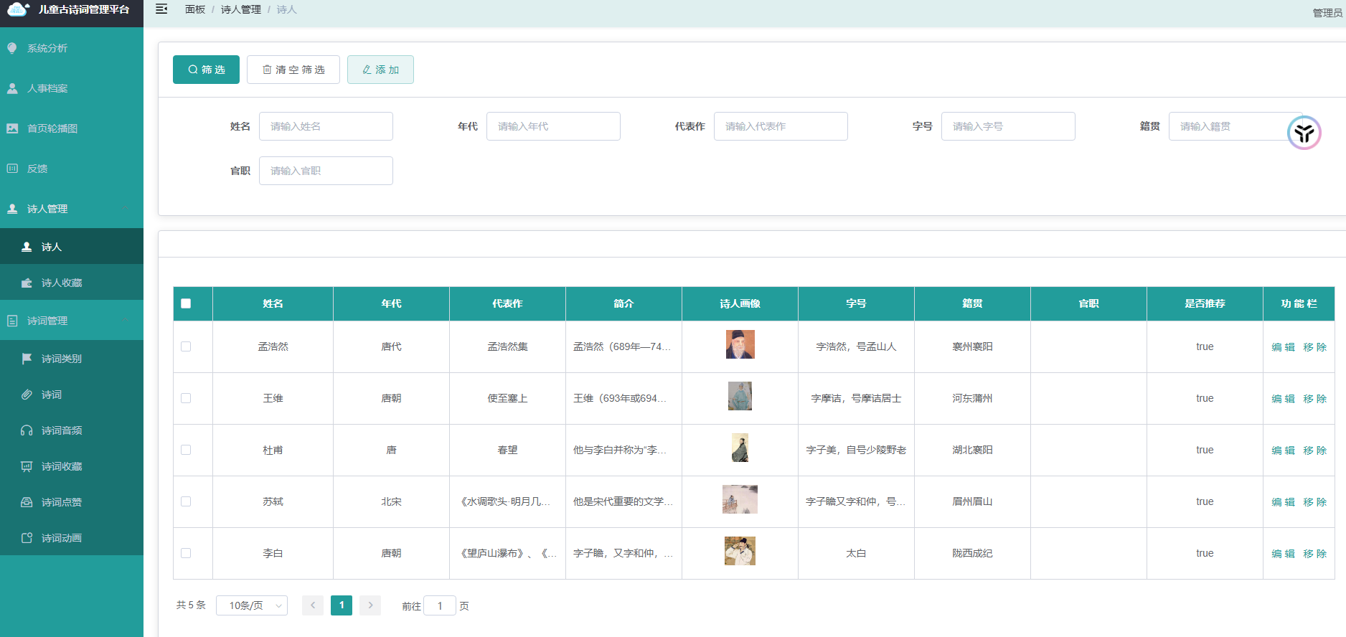Focus the 年代 input field
The image size is (1346, 637).
coord(553,126)
